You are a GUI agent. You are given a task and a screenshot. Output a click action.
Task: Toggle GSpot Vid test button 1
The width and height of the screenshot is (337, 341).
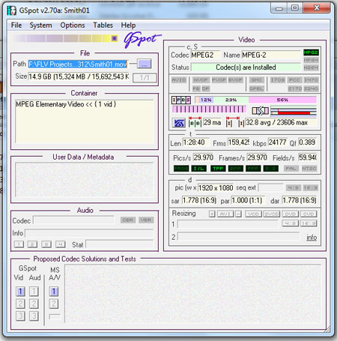pos(20,292)
